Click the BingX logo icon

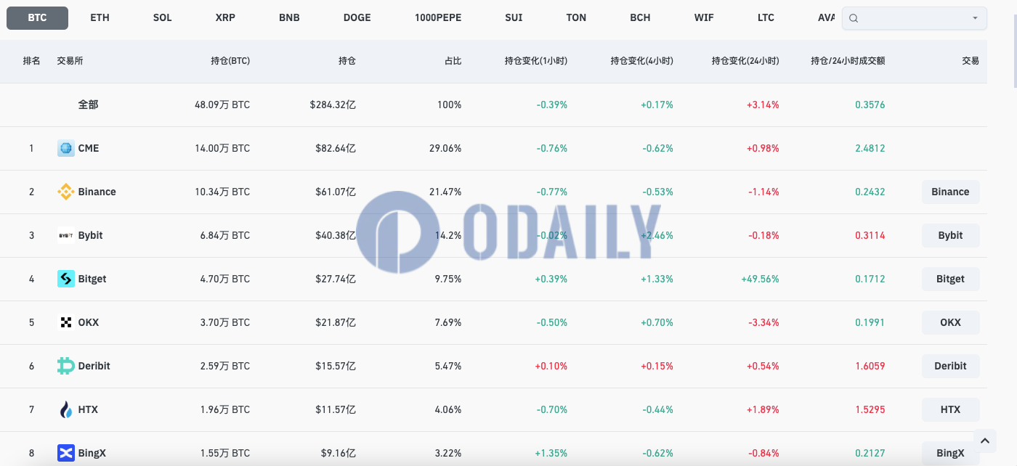[x=66, y=453]
